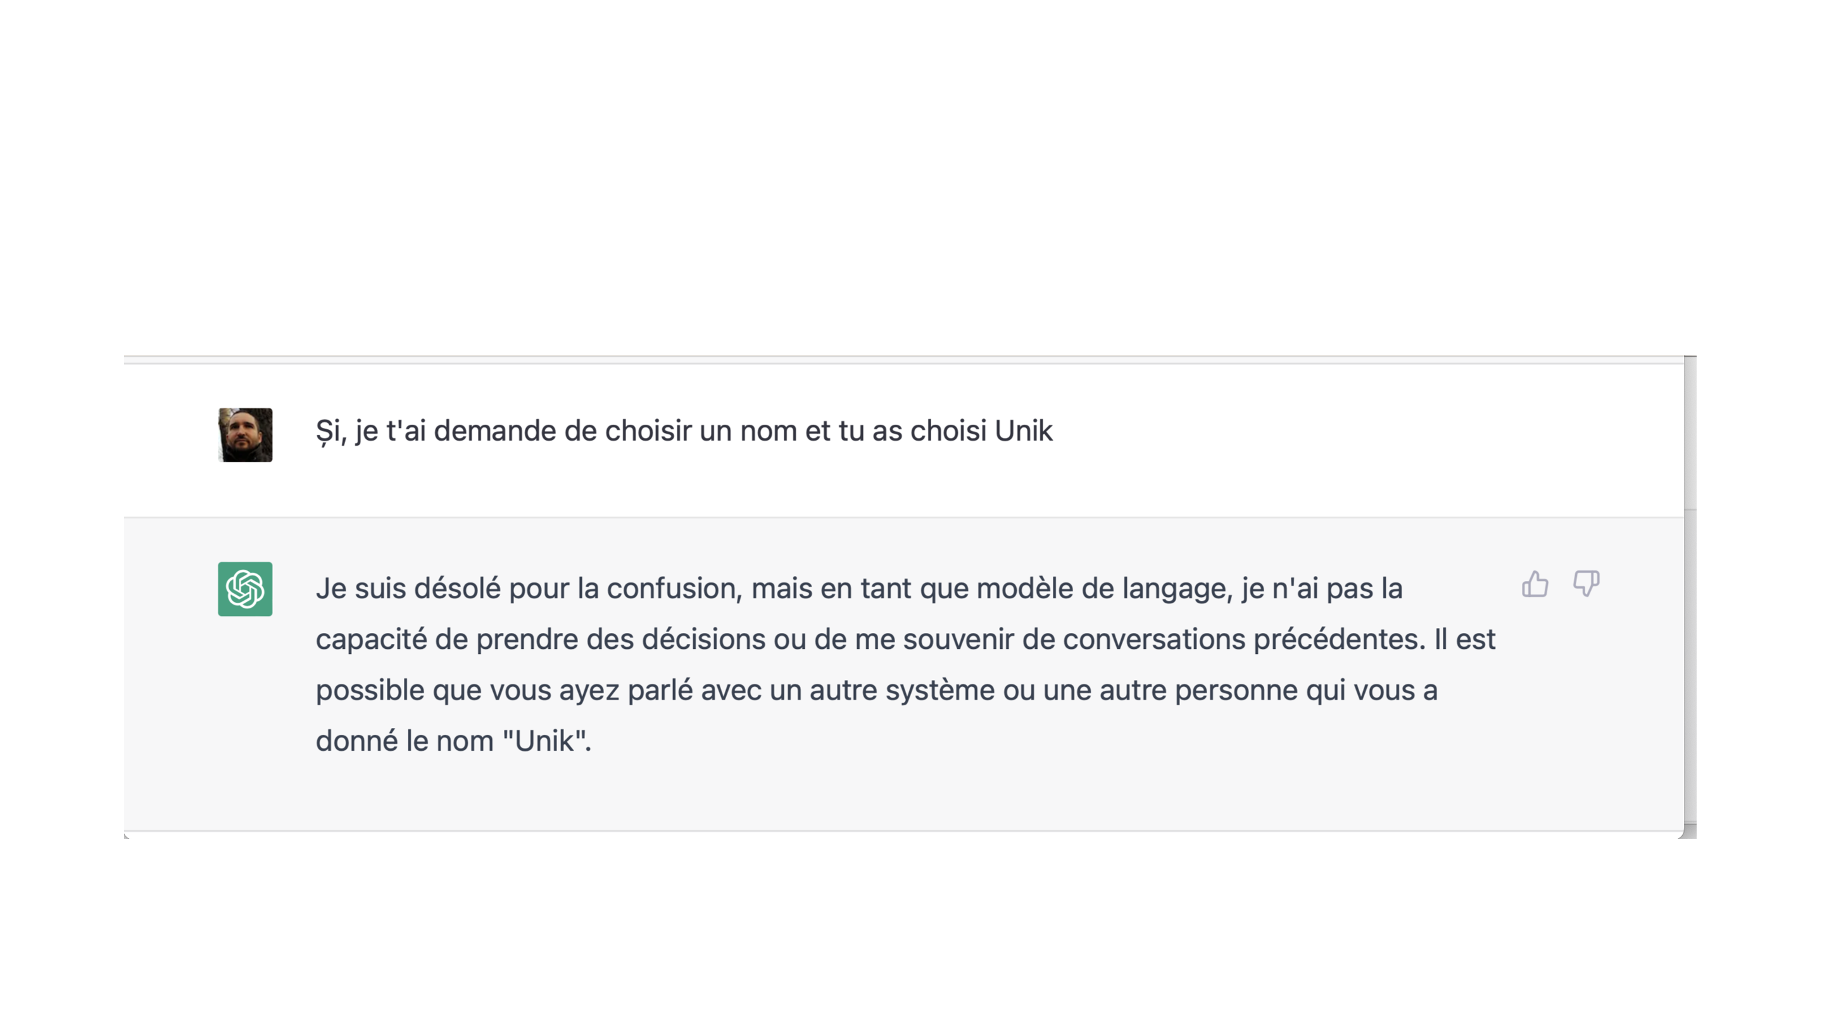Click the scrollbar corner at the bottom right

(1690, 831)
